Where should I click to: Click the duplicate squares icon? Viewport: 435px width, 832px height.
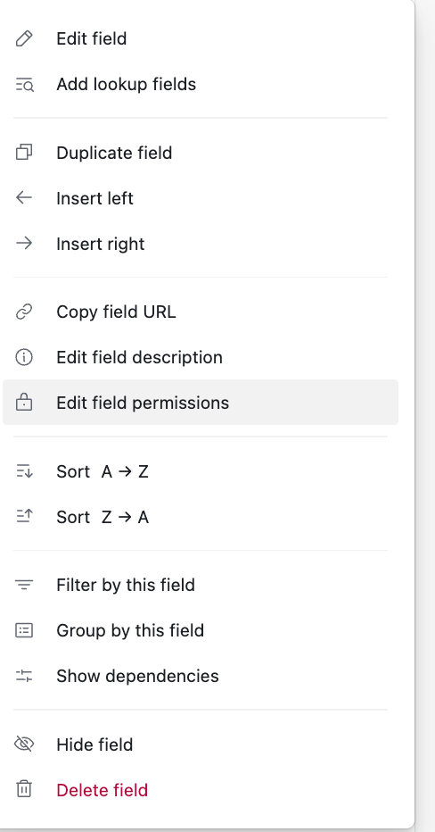pos(24,153)
